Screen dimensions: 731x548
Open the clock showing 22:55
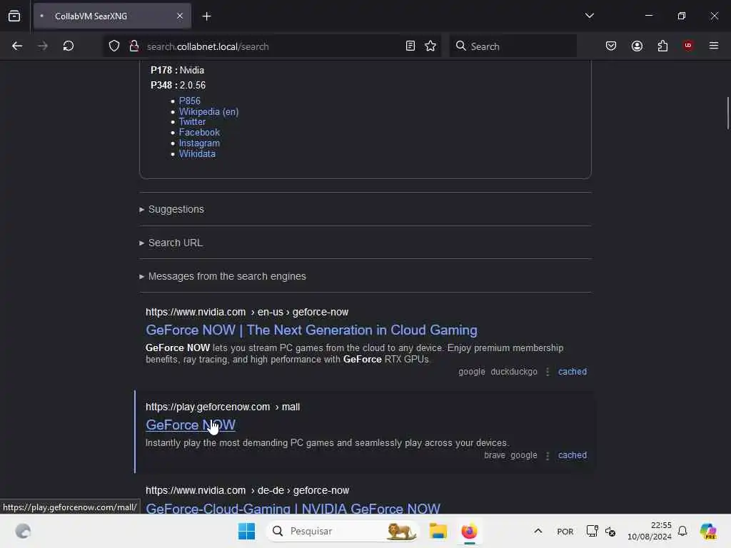(x=650, y=531)
